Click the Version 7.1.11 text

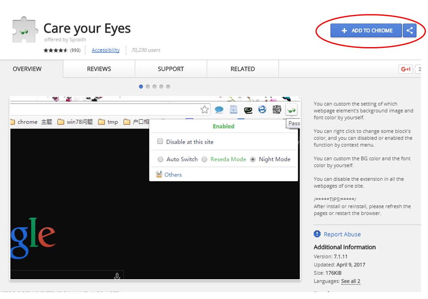point(331,256)
